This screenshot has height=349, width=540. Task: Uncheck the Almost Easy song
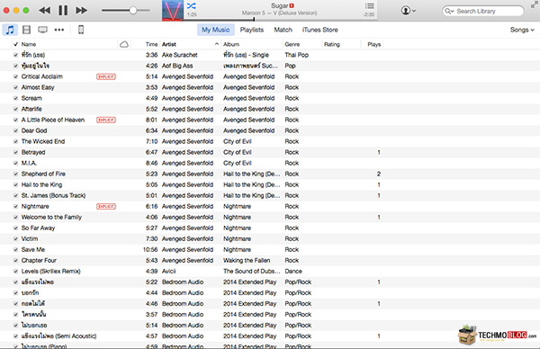tap(15, 87)
